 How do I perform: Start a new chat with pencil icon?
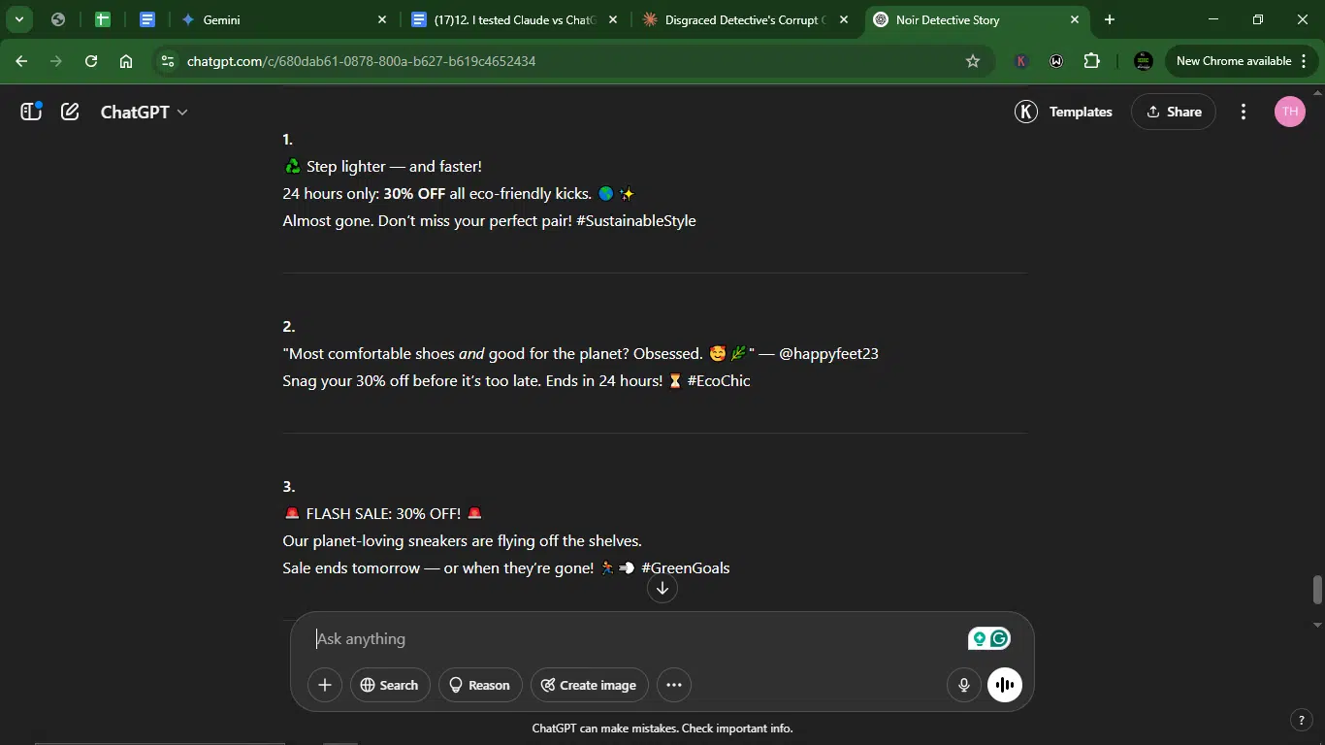click(x=70, y=112)
